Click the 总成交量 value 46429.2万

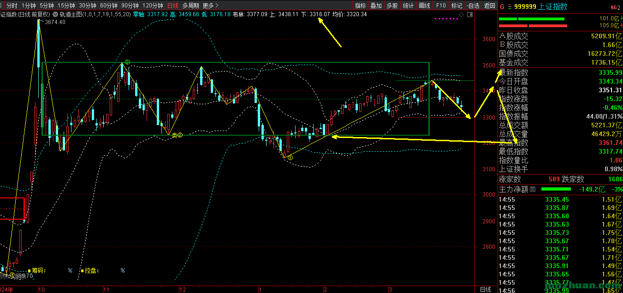[x=606, y=134]
